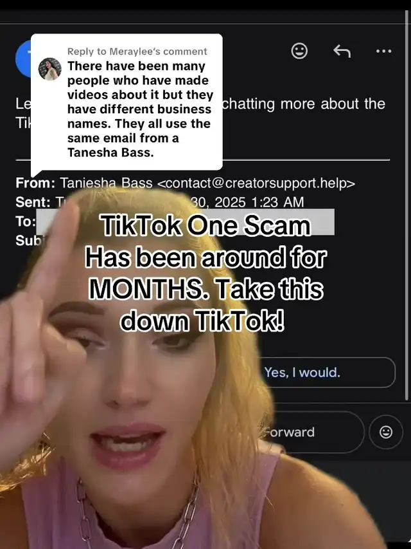The height and width of the screenshot is (549, 411).
Task: Click the 'TikTok One Scam' caption overlay
Action: 206,226
